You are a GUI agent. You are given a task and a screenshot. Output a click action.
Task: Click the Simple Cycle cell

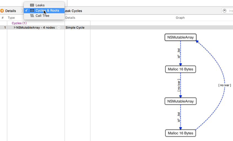click(75, 27)
